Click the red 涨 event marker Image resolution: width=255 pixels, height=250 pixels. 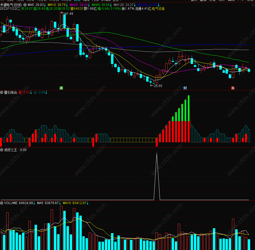233,88
